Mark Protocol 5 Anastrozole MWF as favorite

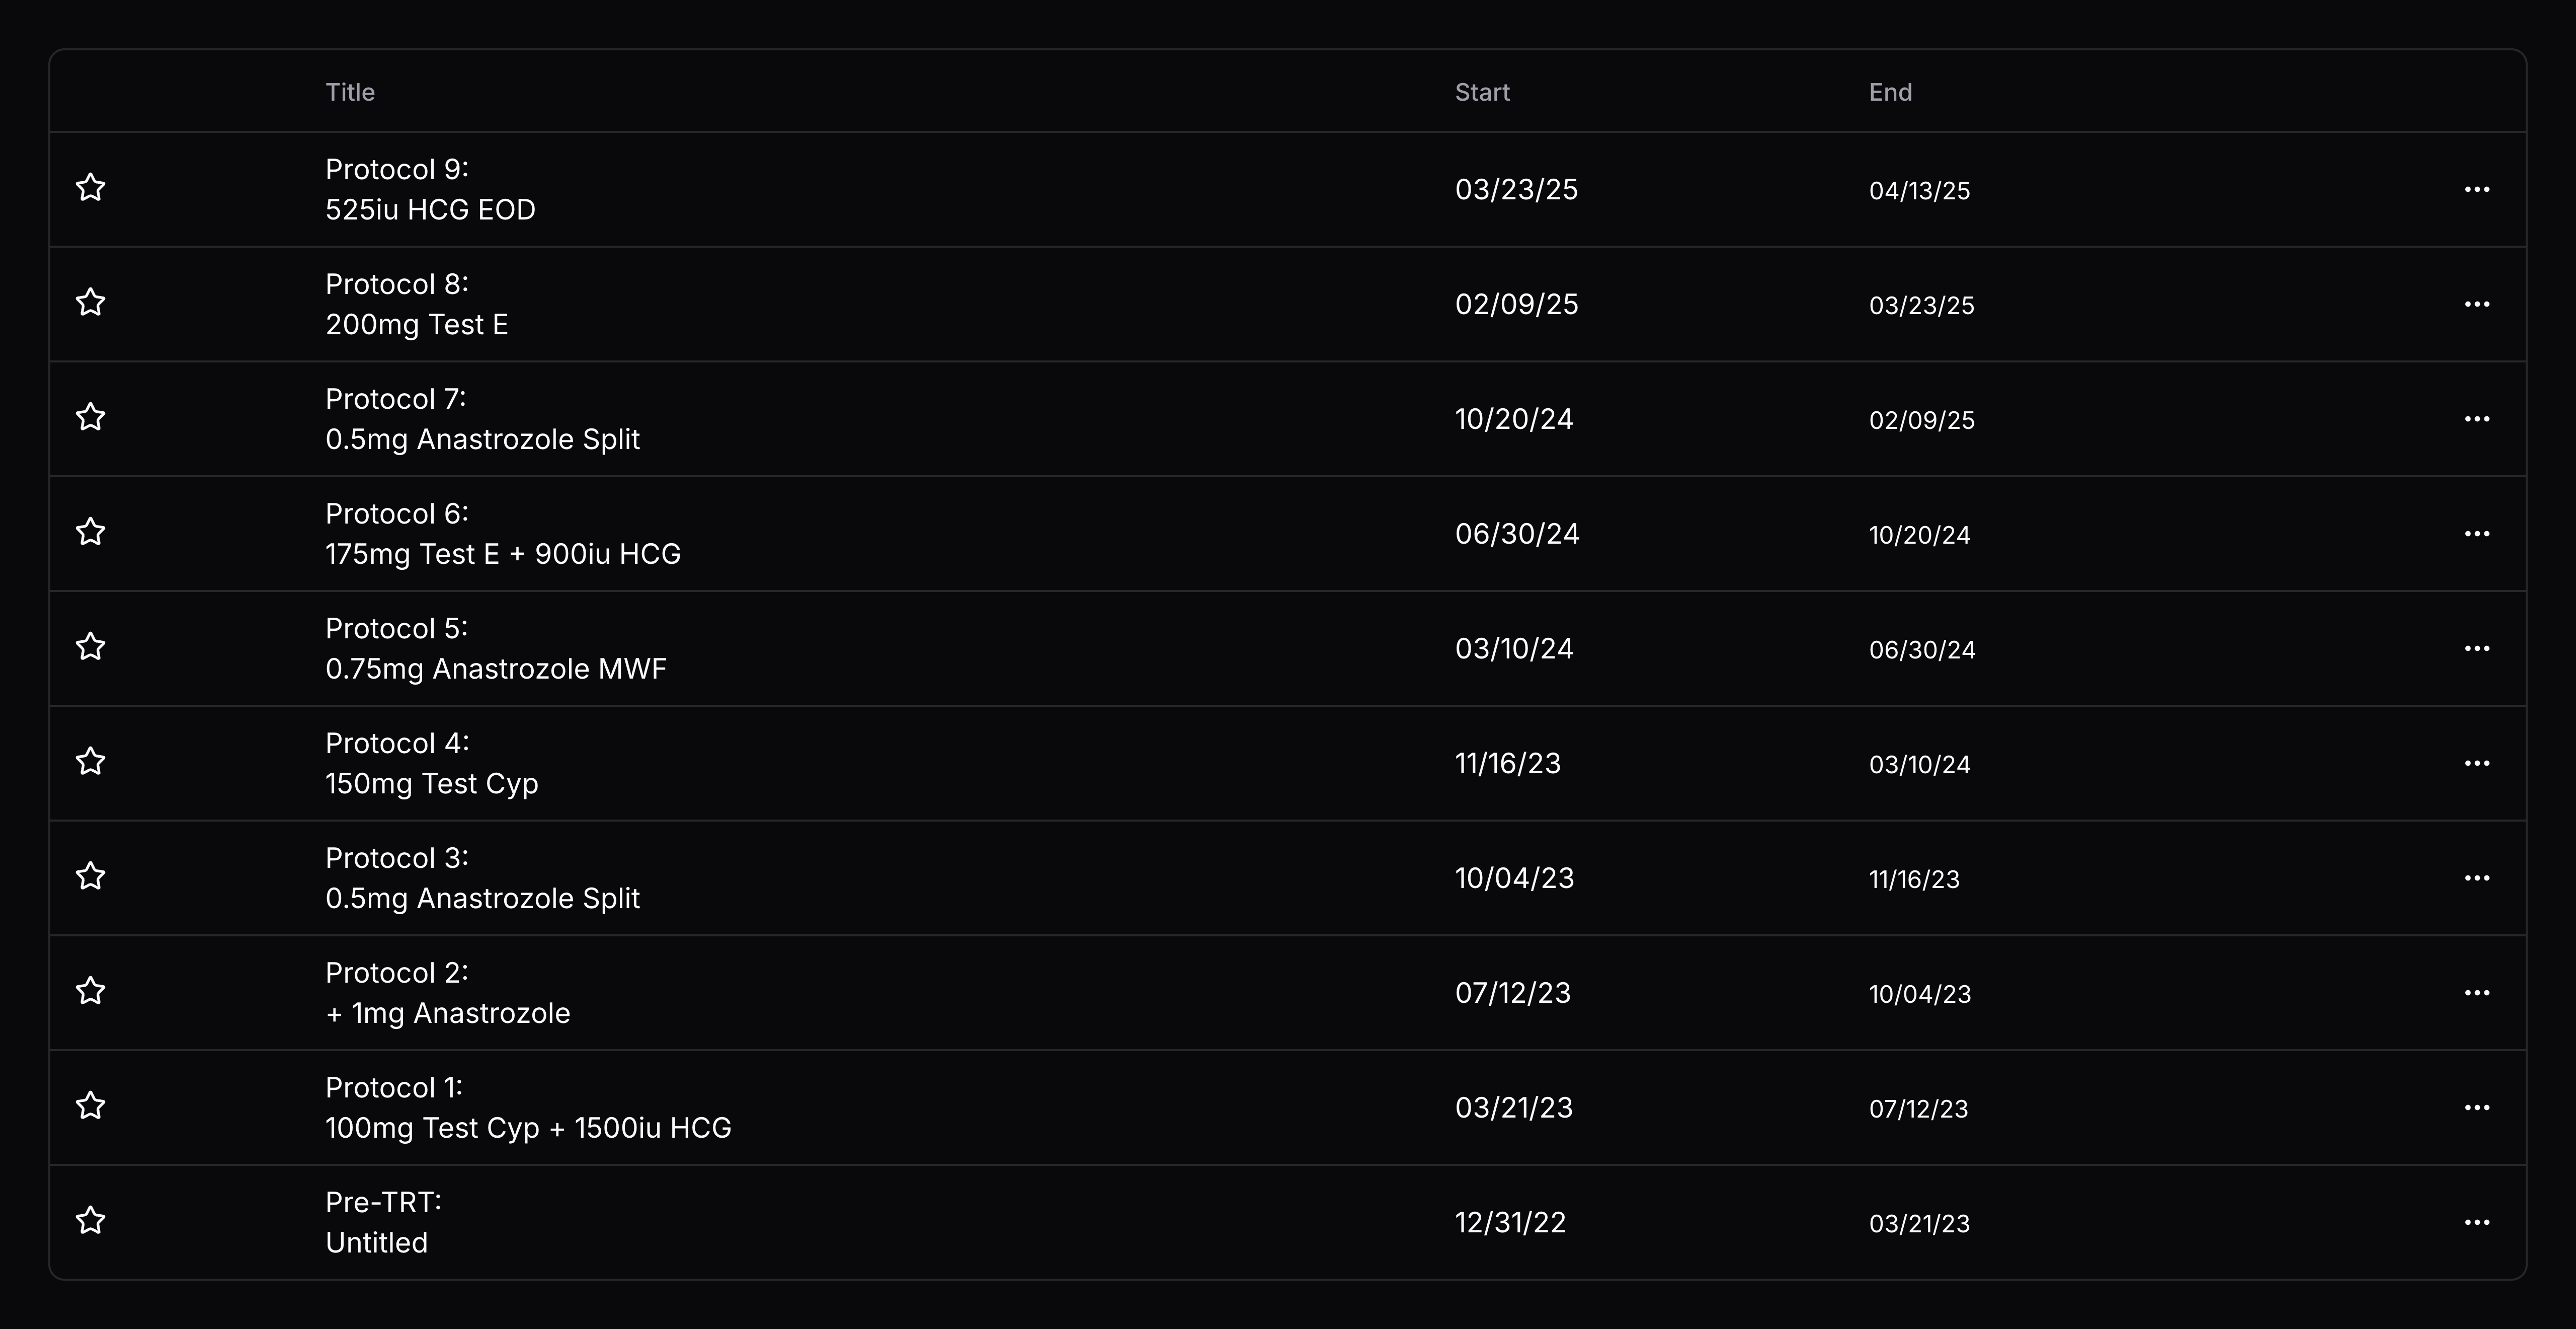pyautogui.click(x=91, y=646)
